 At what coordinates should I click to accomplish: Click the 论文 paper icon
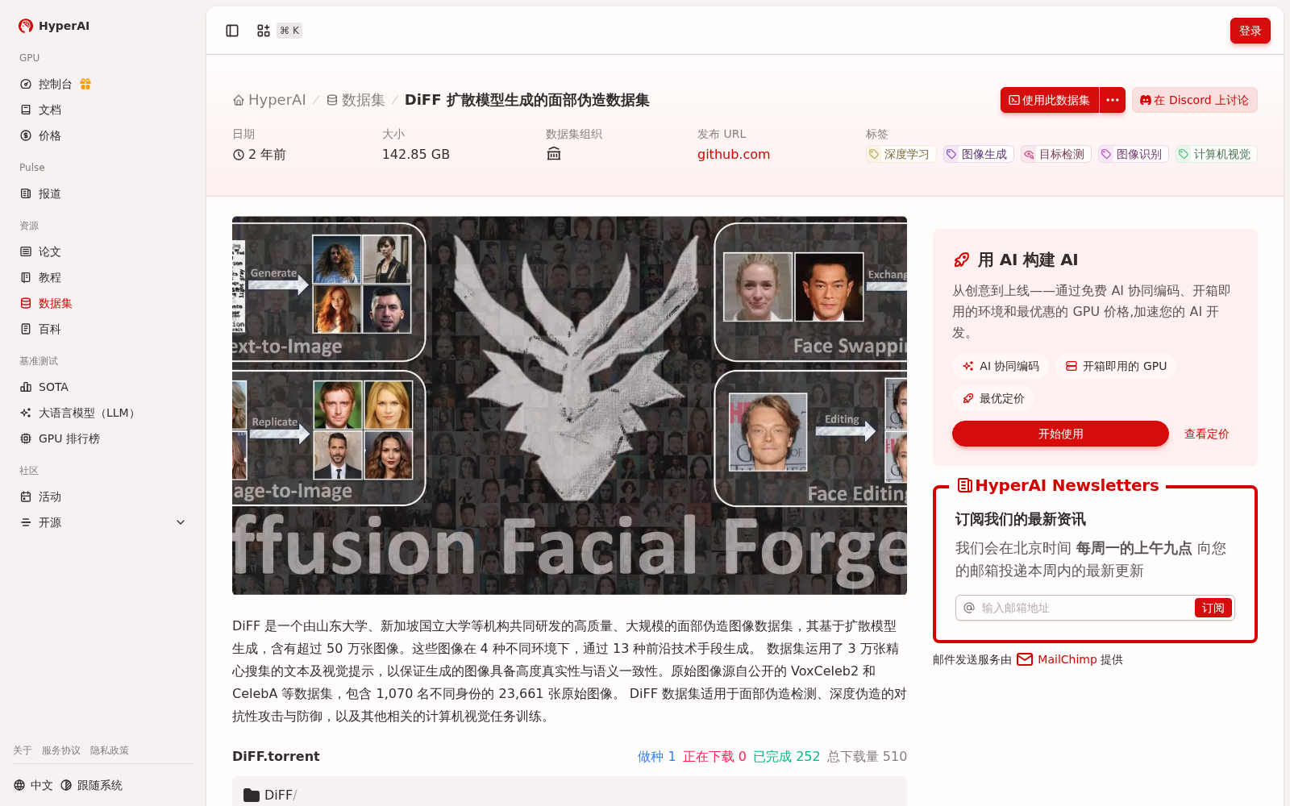pos(26,251)
